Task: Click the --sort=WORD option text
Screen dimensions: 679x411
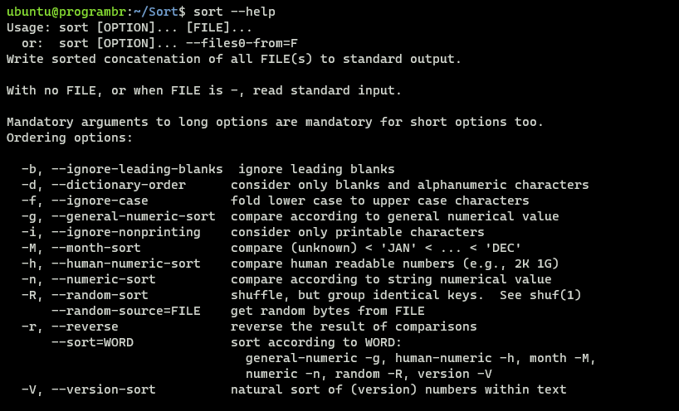Action: (x=93, y=342)
